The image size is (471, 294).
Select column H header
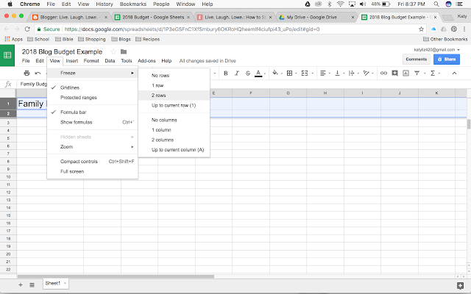pyautogui.click(x=325, y=93)
